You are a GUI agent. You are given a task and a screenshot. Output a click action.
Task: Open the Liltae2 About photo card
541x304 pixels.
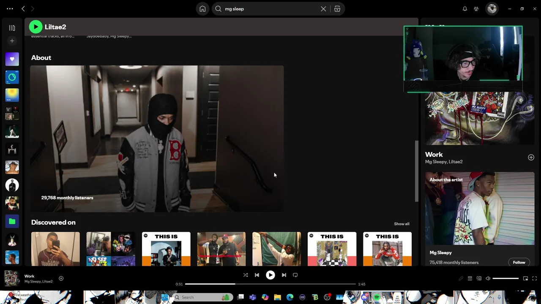coord(157,138)
